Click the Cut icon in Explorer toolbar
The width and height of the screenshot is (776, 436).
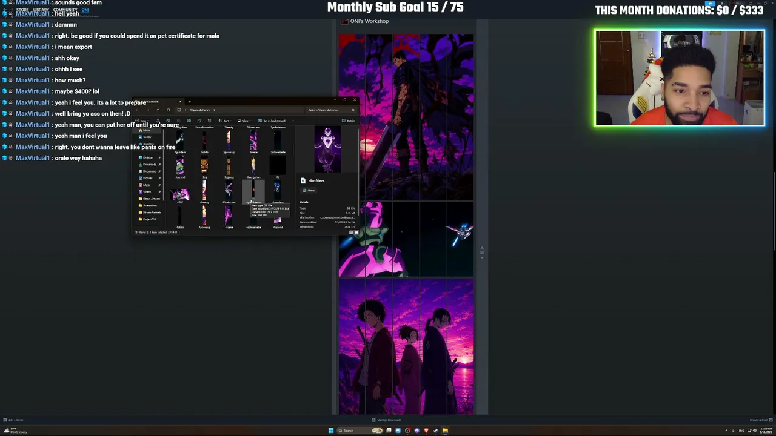coord(158,121)
